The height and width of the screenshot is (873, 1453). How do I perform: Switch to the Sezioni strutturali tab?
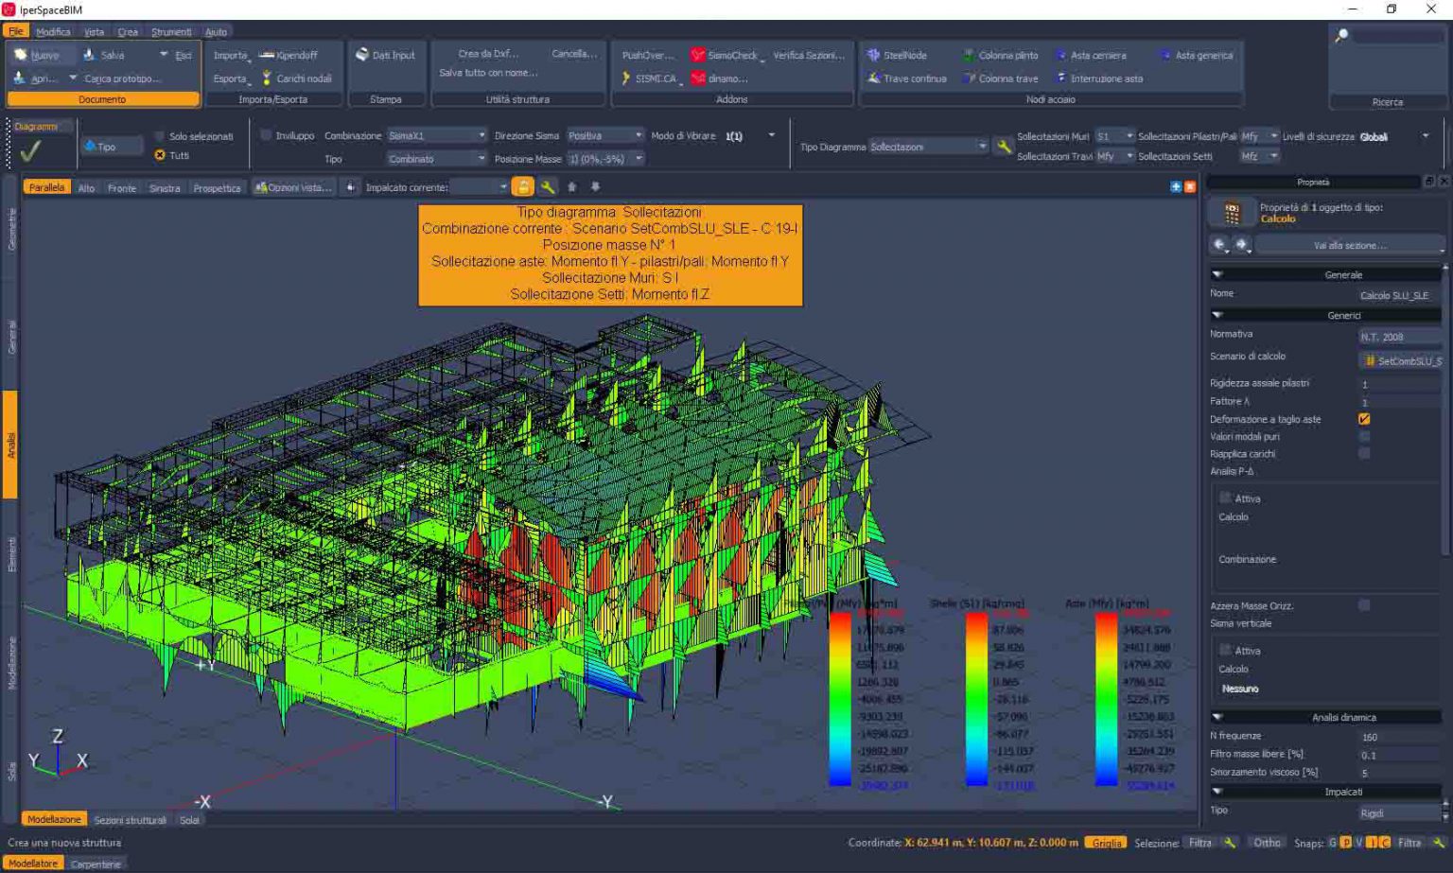point(130,819)
